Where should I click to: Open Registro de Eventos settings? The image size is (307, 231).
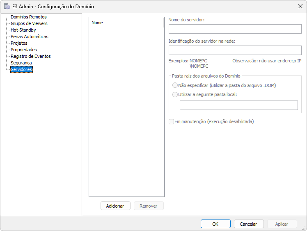(30, 56)
